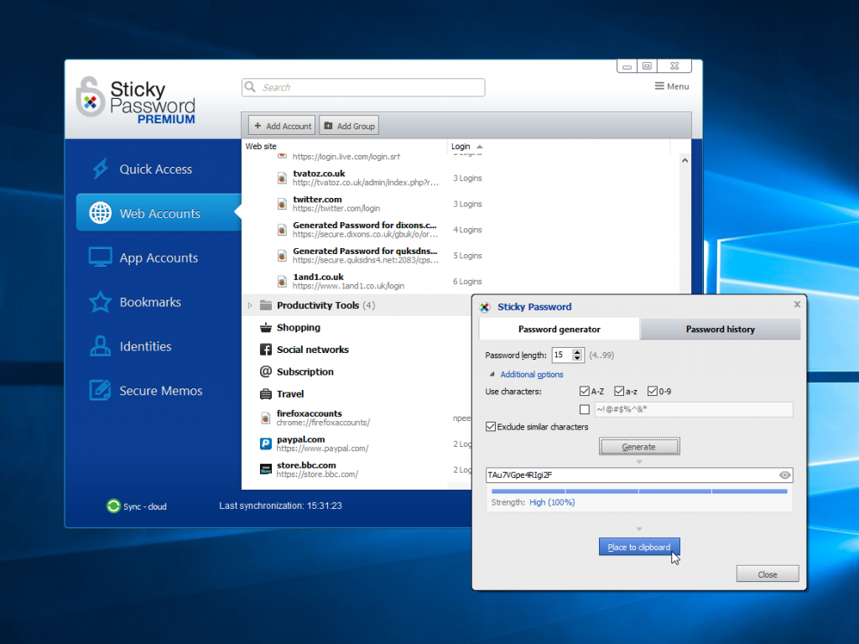Click the Place to clipboard button
This screenshot has height=644, width=859.
[638, 547]
